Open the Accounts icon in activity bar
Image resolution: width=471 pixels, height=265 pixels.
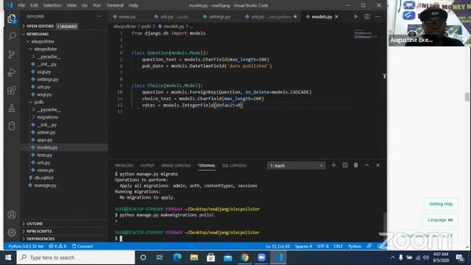click(x=12, y=215)
